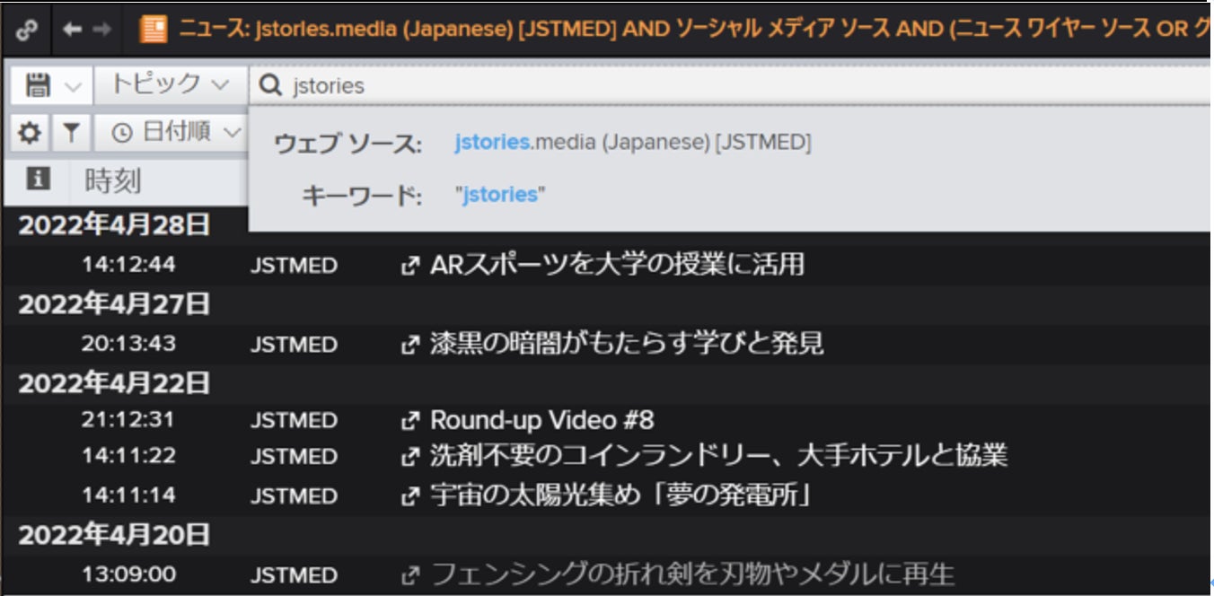Screen dimensions: 1214x596
Task: Click the save floppy disk icon
Action: (x=38, y=85)
